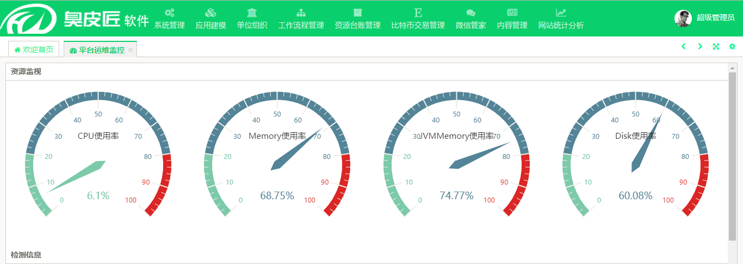Click the 臭皮匠软件 logo
The image size is (743, 264).
pyautogui.click(x=75, y=19)
